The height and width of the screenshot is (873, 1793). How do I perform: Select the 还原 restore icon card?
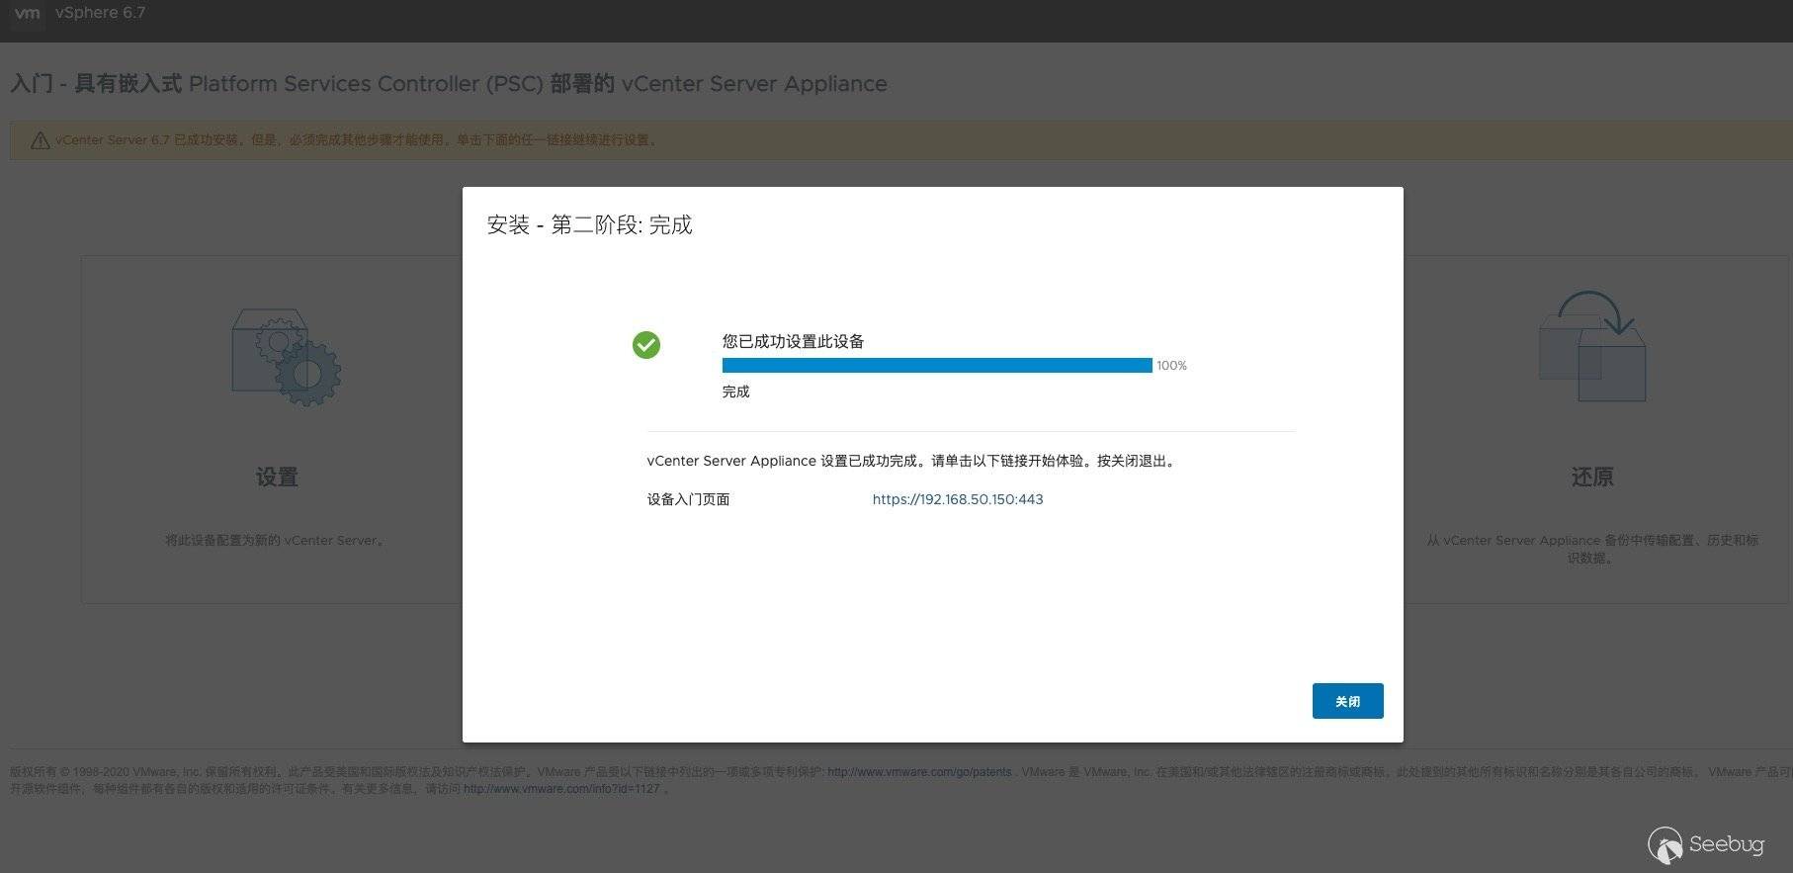pyautogui.click(x=1592, y=346)
